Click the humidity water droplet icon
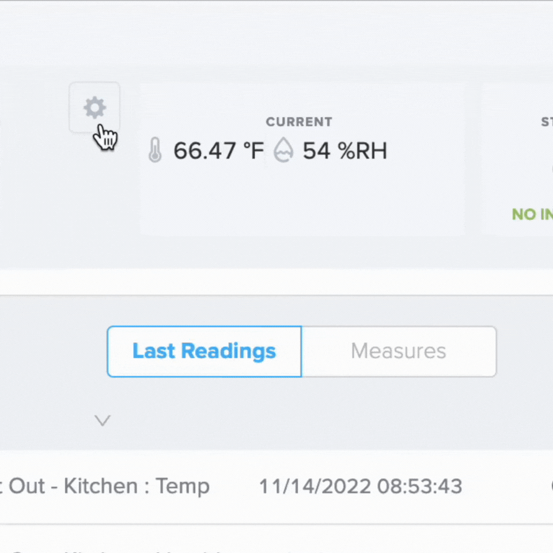This screenshot has height=553, width=553. click(283, 150)
